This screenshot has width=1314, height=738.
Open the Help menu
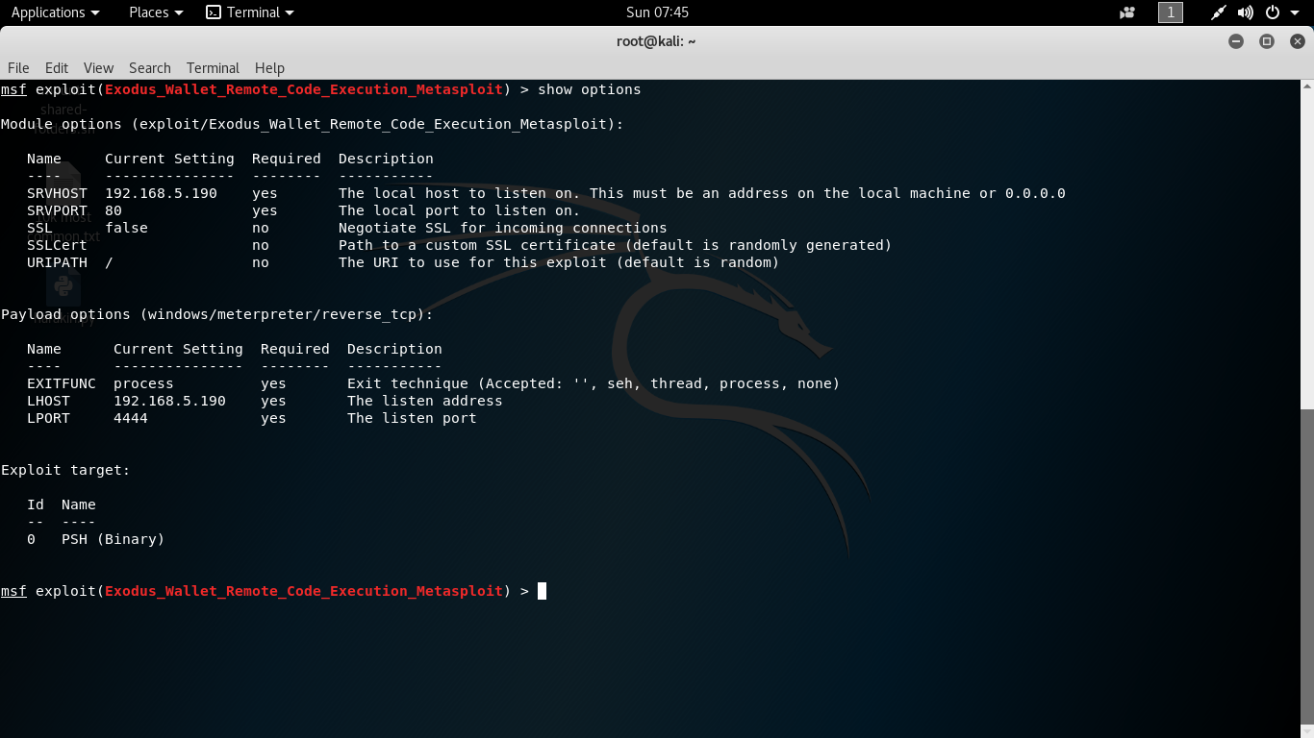[x=269, y=68]
